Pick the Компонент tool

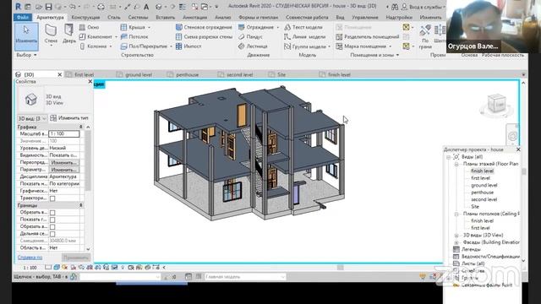(x=96, y=36)
